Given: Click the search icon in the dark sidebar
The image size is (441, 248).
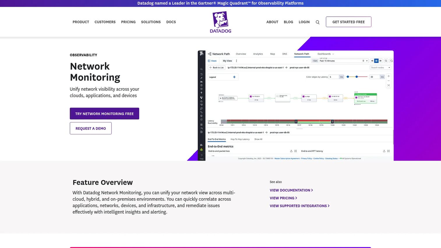Looking at the screenshot, I should [x=201, y=69].
